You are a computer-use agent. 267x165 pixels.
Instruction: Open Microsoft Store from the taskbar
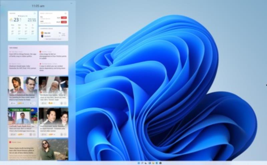[161, 163]
